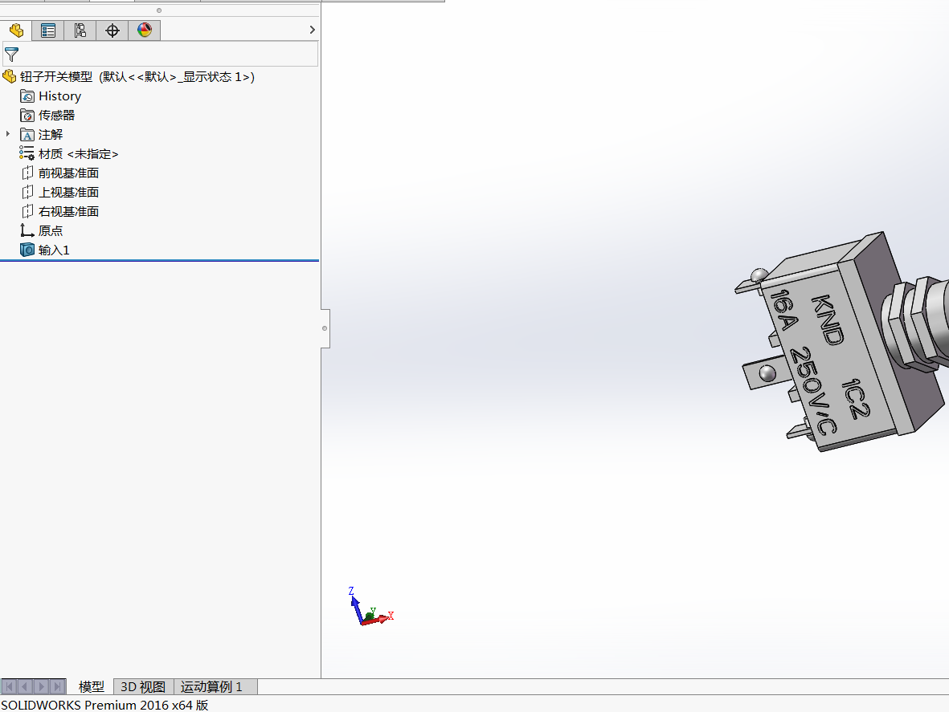Open the DisplayManager color wheel tab

click(144, 31)
